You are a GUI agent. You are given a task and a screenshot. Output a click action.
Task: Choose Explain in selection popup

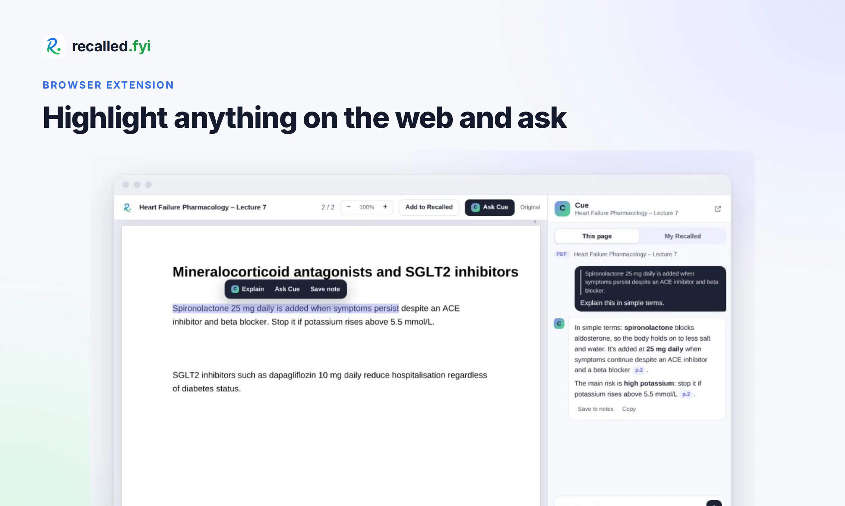(248, 289)
